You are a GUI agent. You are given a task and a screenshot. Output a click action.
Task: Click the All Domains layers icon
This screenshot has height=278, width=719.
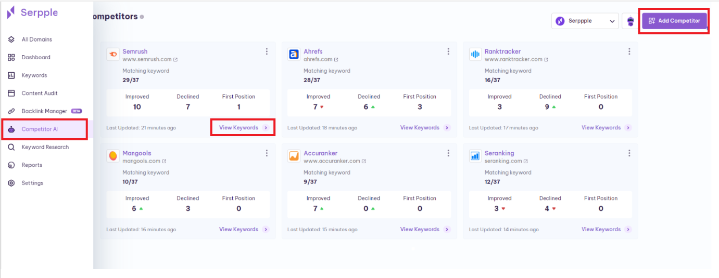click(11, 39)
